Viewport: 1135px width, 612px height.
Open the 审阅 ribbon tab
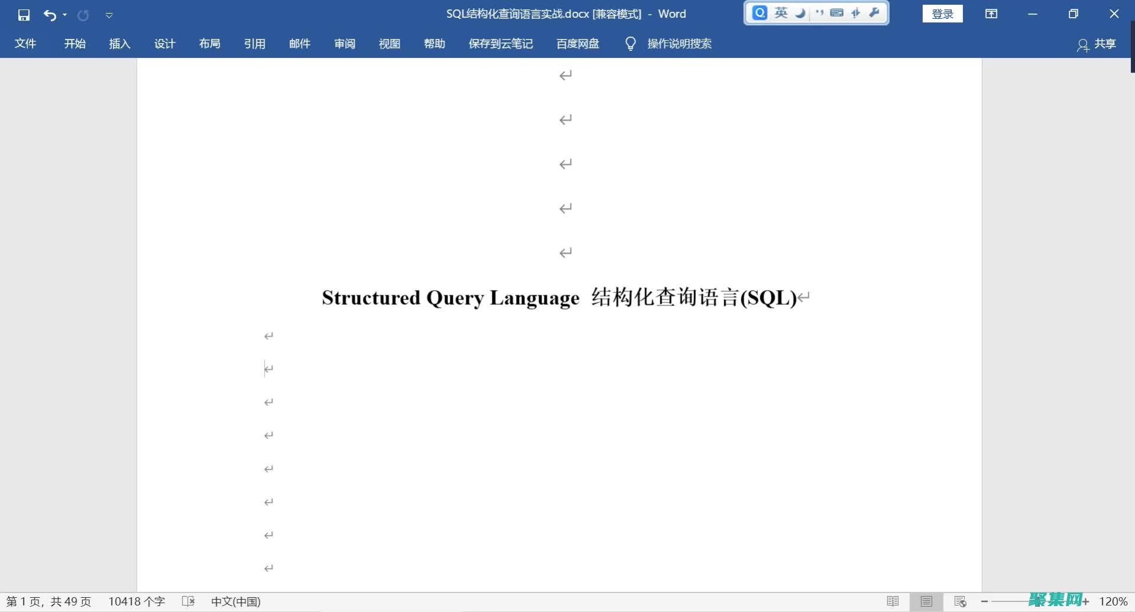(345, 43)
